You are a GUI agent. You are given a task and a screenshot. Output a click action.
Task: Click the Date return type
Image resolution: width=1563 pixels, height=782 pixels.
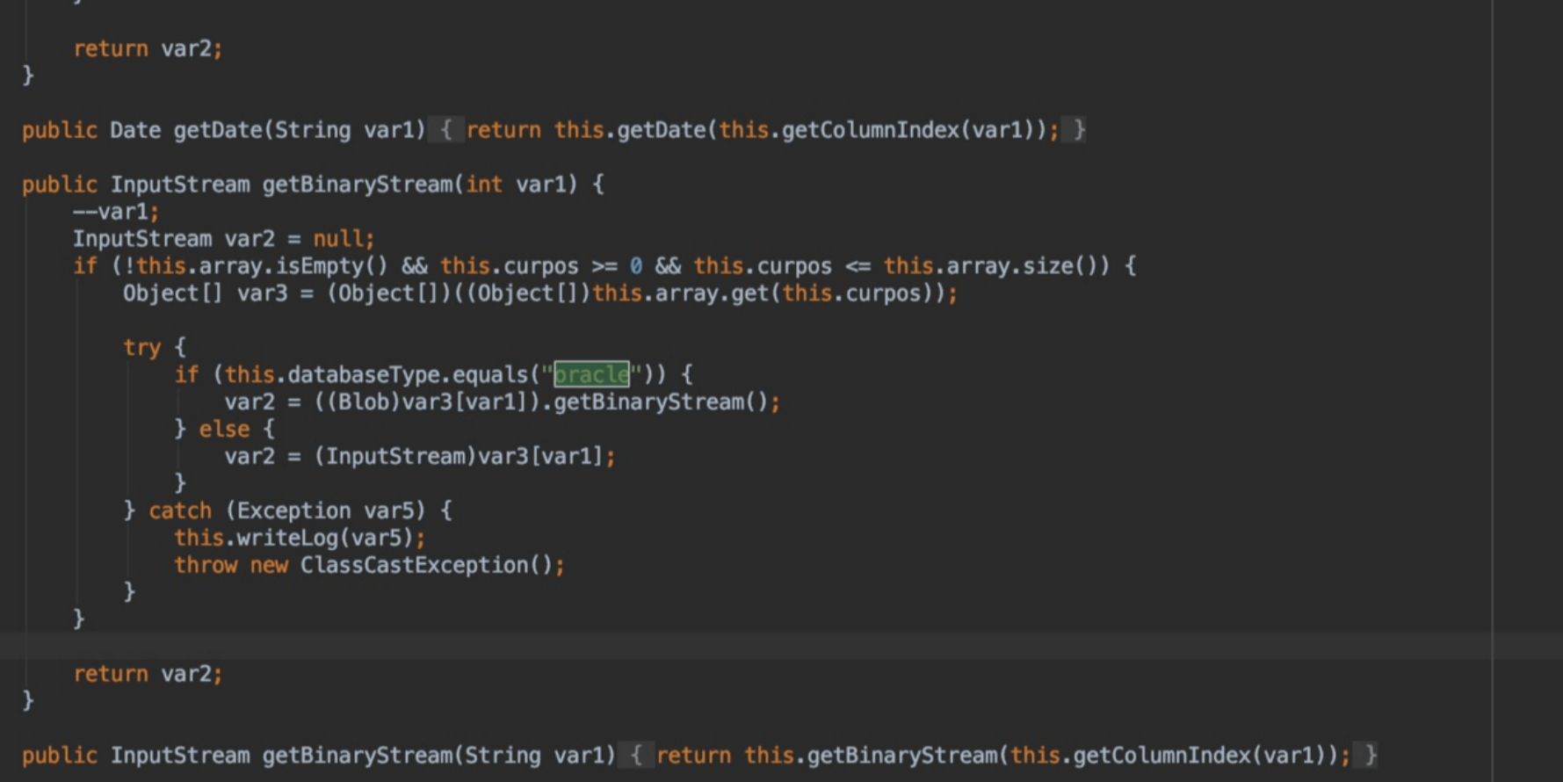click(134, 130)
